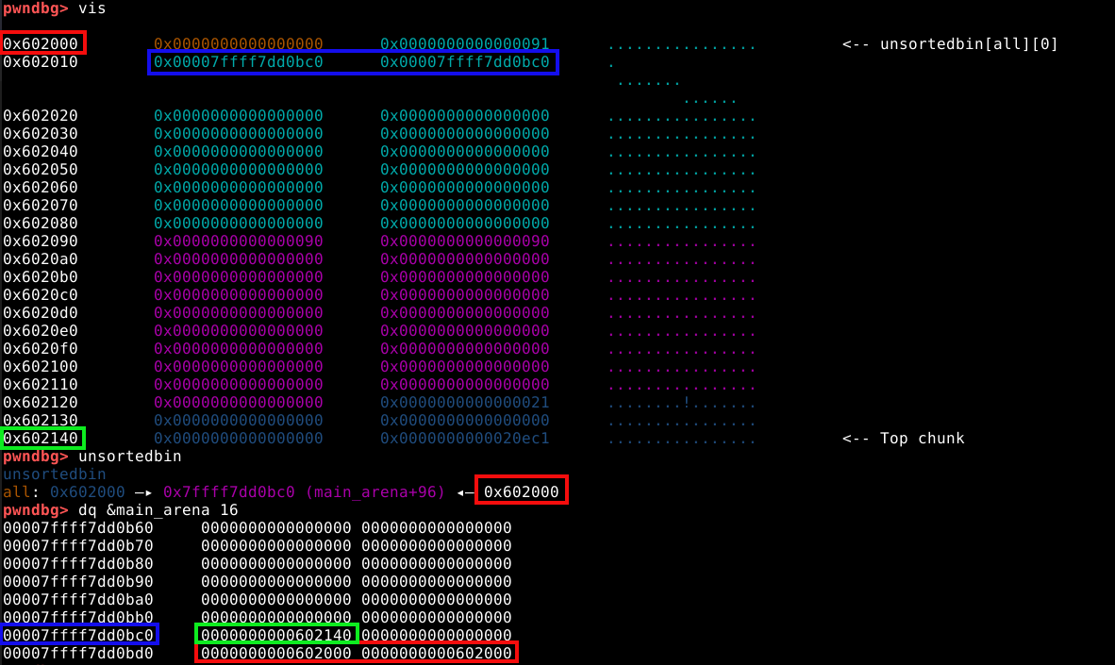The image size is (1115, 665).
Task: Click the red-boxed 0000000000602000 value pair
Action: [356, 653]
